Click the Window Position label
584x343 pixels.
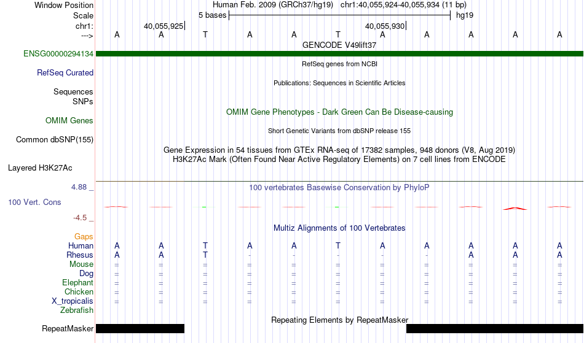[x=64, y=5]
